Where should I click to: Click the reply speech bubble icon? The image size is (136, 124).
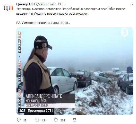(19, 120)
